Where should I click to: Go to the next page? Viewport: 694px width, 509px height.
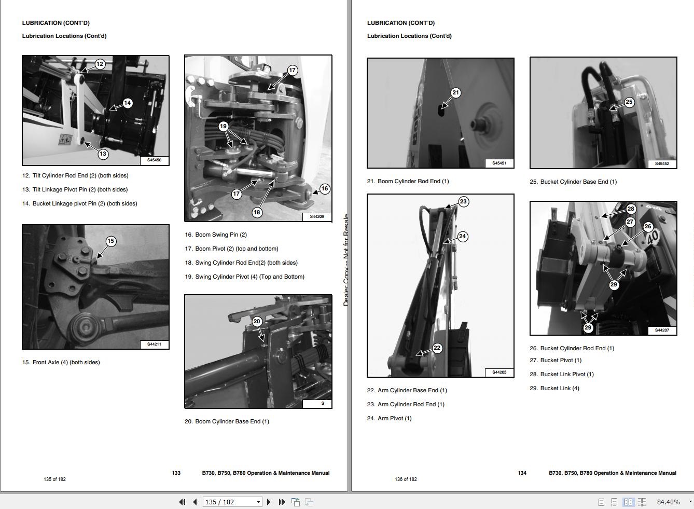coord(269,502)
